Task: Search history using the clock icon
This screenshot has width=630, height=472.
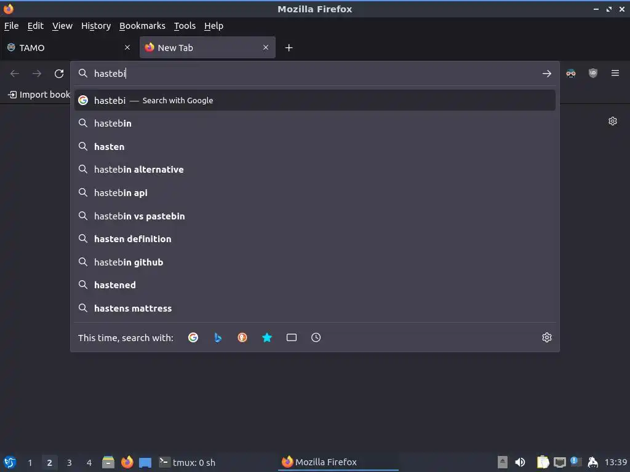Action: (316, 337)
